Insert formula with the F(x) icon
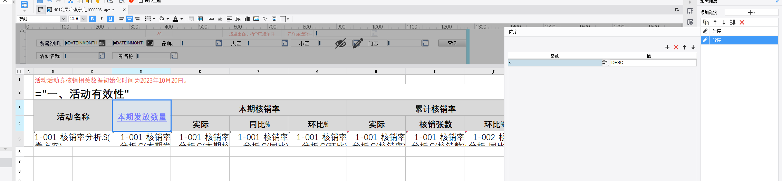Image resolution: width=782 pixels, height=181 pixels. 238,19
